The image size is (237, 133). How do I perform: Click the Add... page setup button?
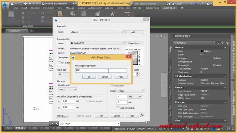tap(134, 32)
